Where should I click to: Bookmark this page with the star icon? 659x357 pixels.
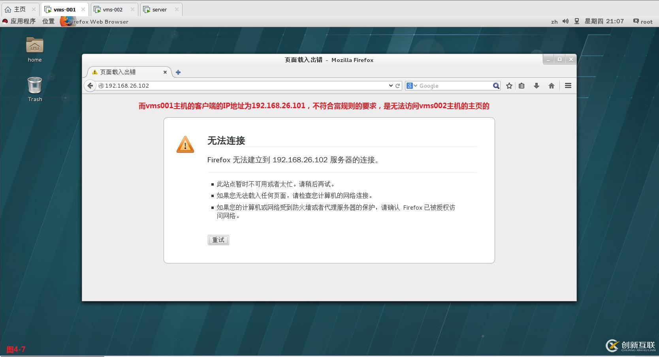pos(509,86)
